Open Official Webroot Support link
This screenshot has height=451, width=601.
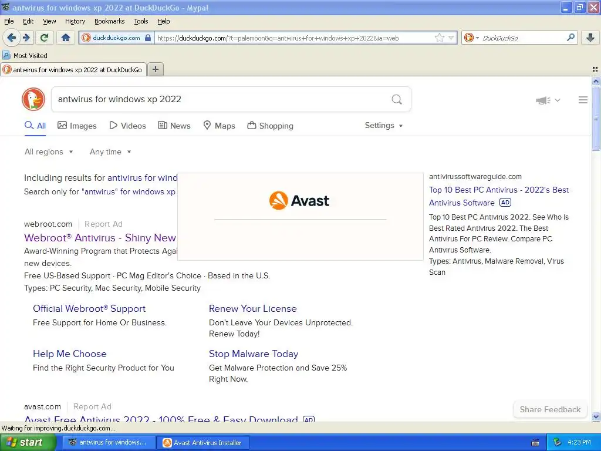89,309
